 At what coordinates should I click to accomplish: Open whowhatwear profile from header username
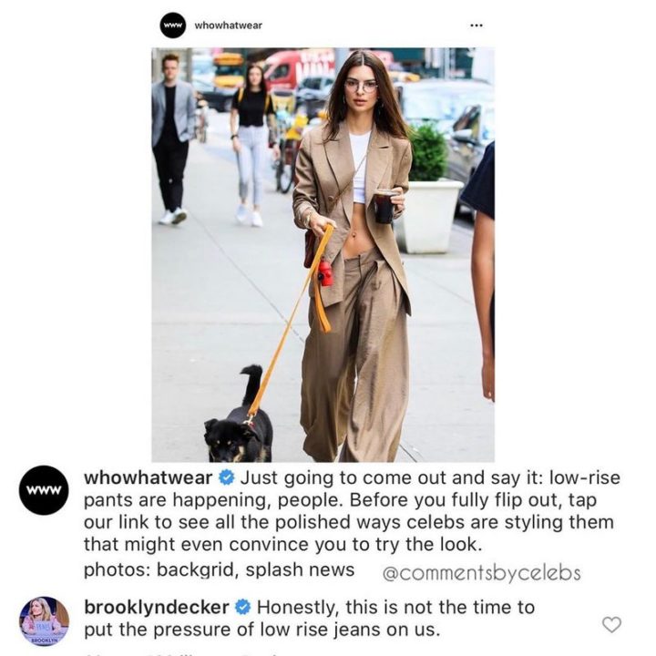(229, 26)
